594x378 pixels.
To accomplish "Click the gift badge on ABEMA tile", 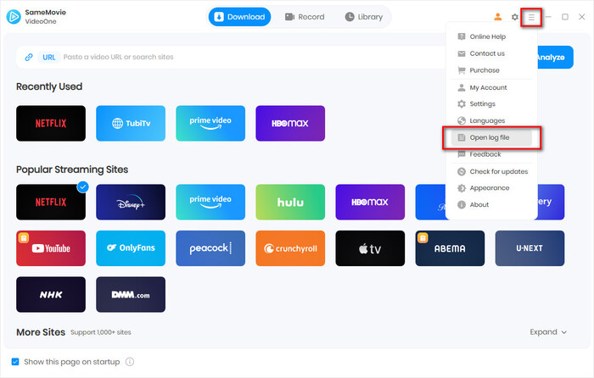I will 423,238.
